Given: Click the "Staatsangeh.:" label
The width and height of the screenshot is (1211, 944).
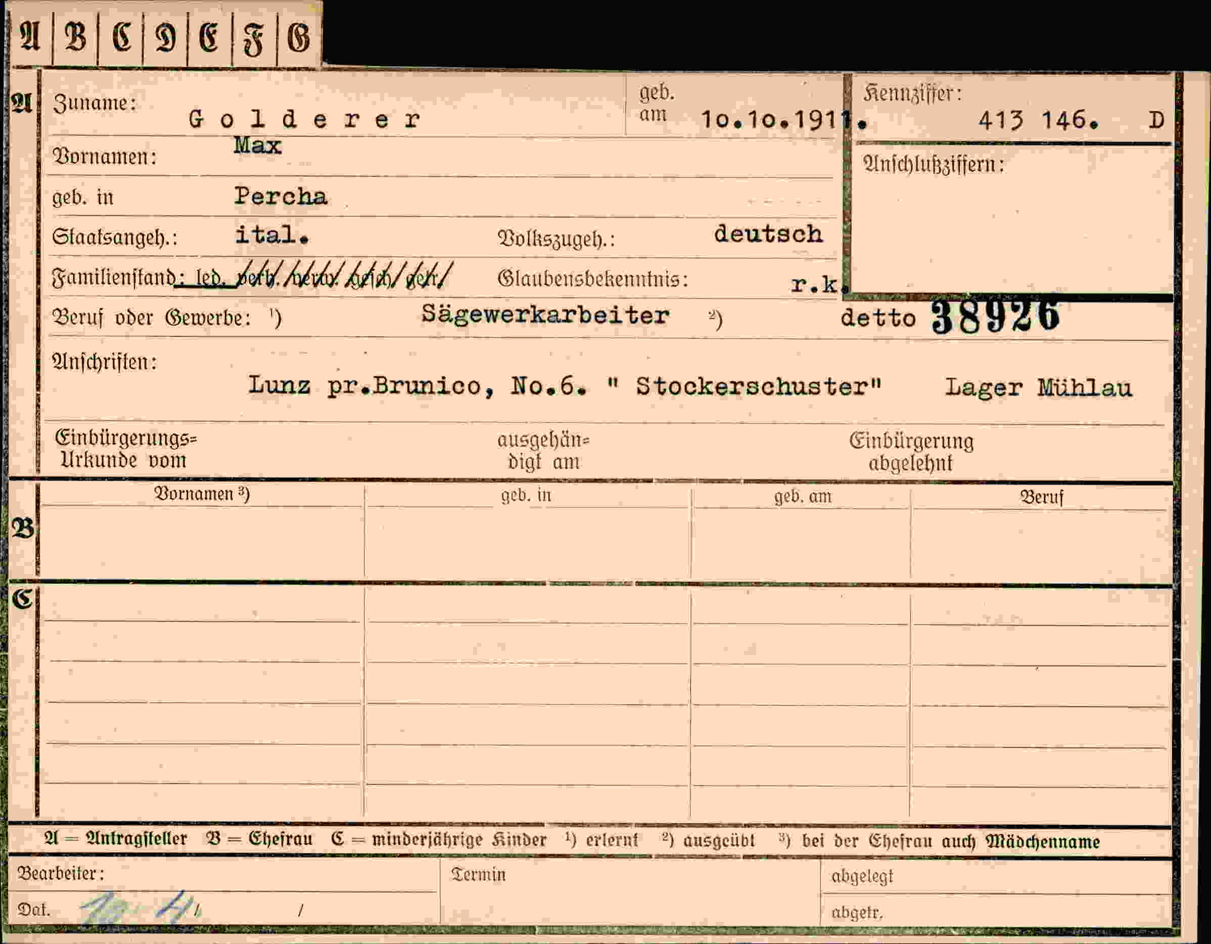Looking at the screenshot, I should 115,237.
